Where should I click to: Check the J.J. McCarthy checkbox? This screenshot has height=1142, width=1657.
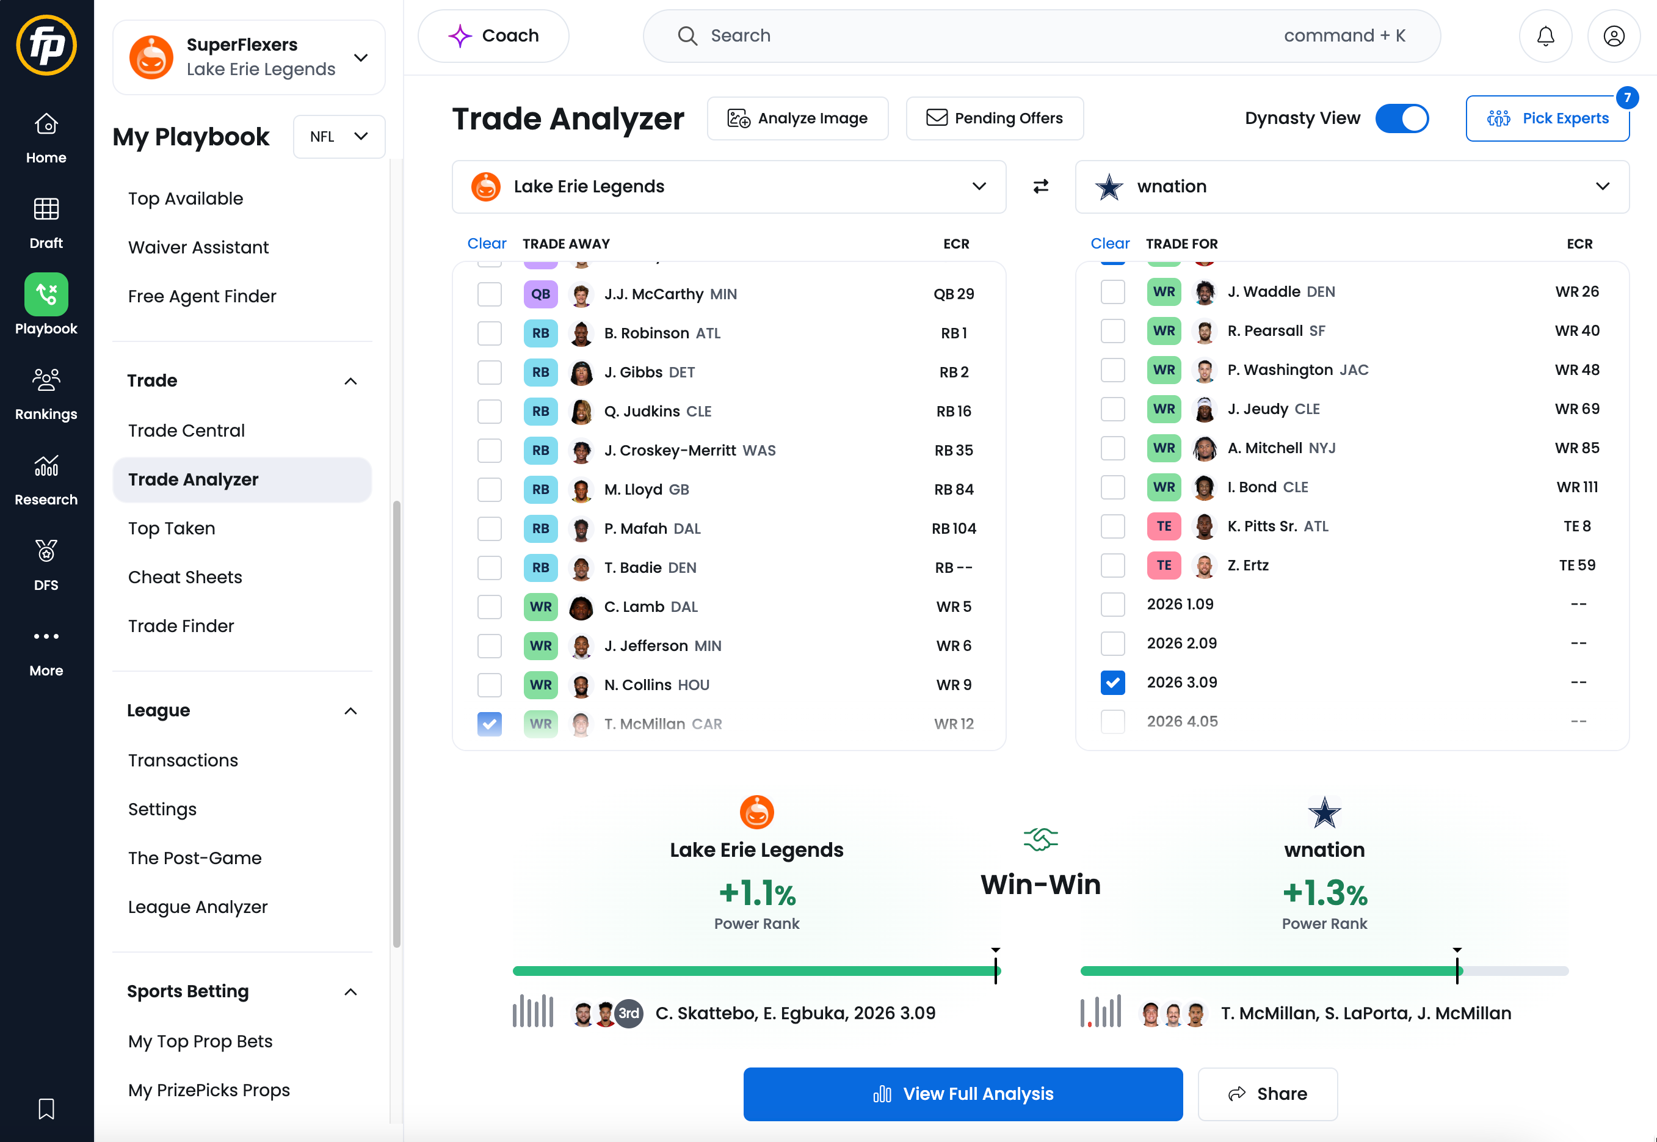pyautogui.click(x=489, y=294)
